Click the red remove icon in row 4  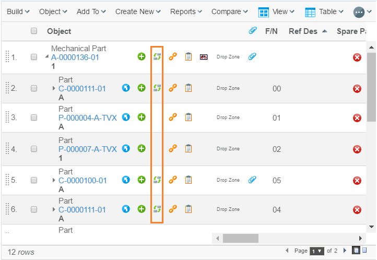[357, 149]
